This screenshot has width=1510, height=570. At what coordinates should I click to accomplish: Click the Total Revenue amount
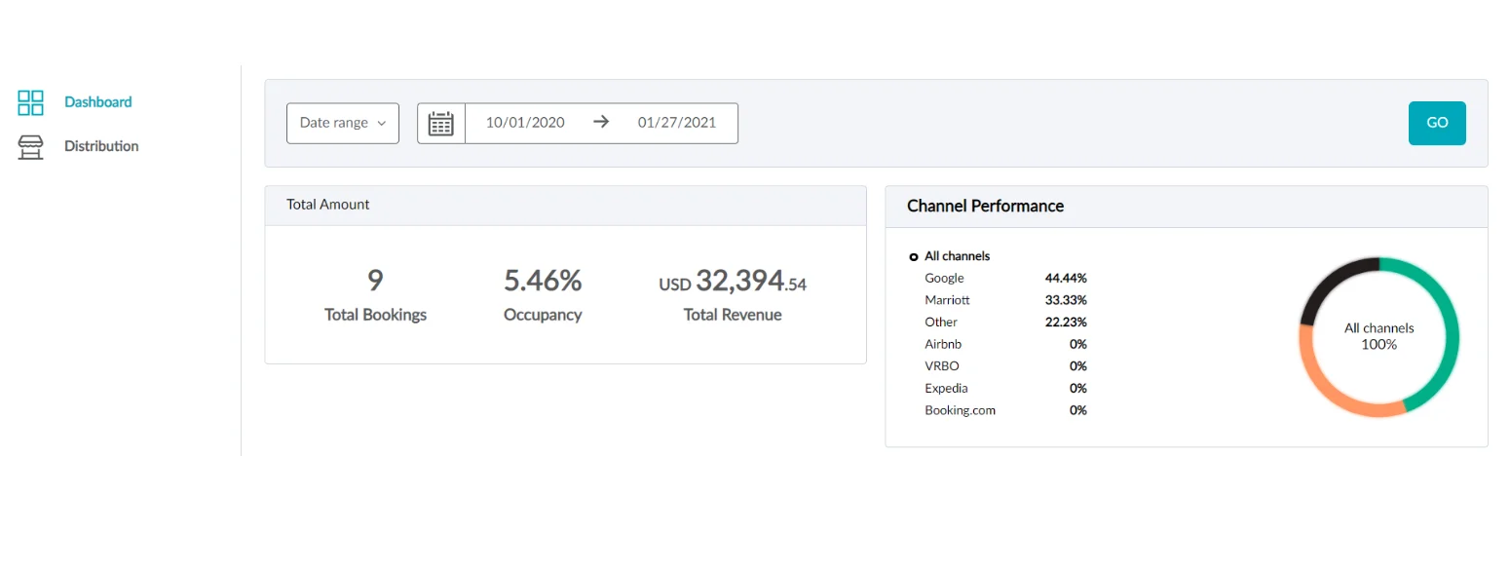[733, 283]
